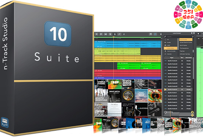Image resolution: width=203 pixels, height=137 pixels.
Task: Sort loops by Instruments column header
Action: pos(189,58)
